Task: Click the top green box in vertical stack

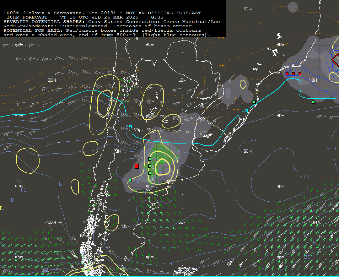Action: 150,159
